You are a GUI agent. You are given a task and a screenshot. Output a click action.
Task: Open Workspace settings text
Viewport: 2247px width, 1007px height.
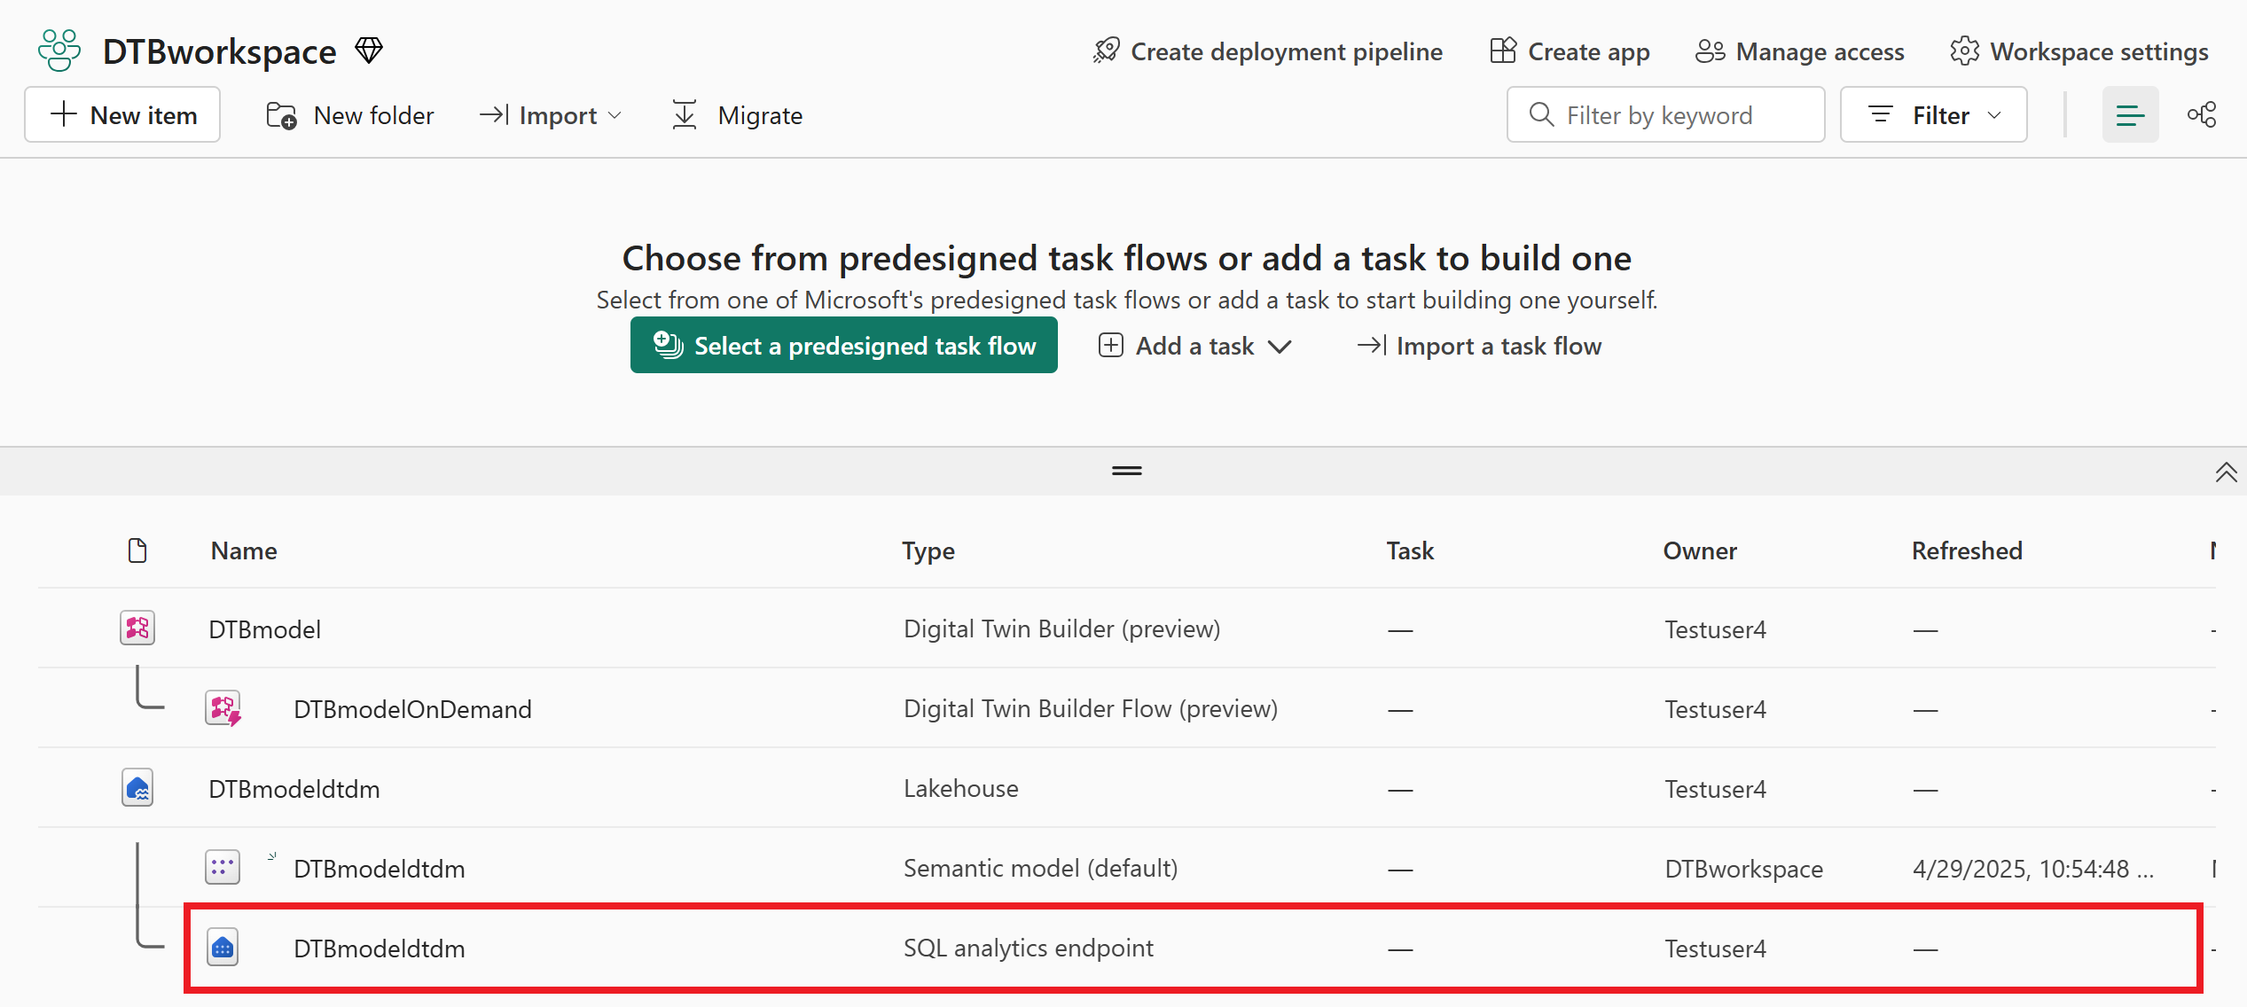click(2099, 51)
